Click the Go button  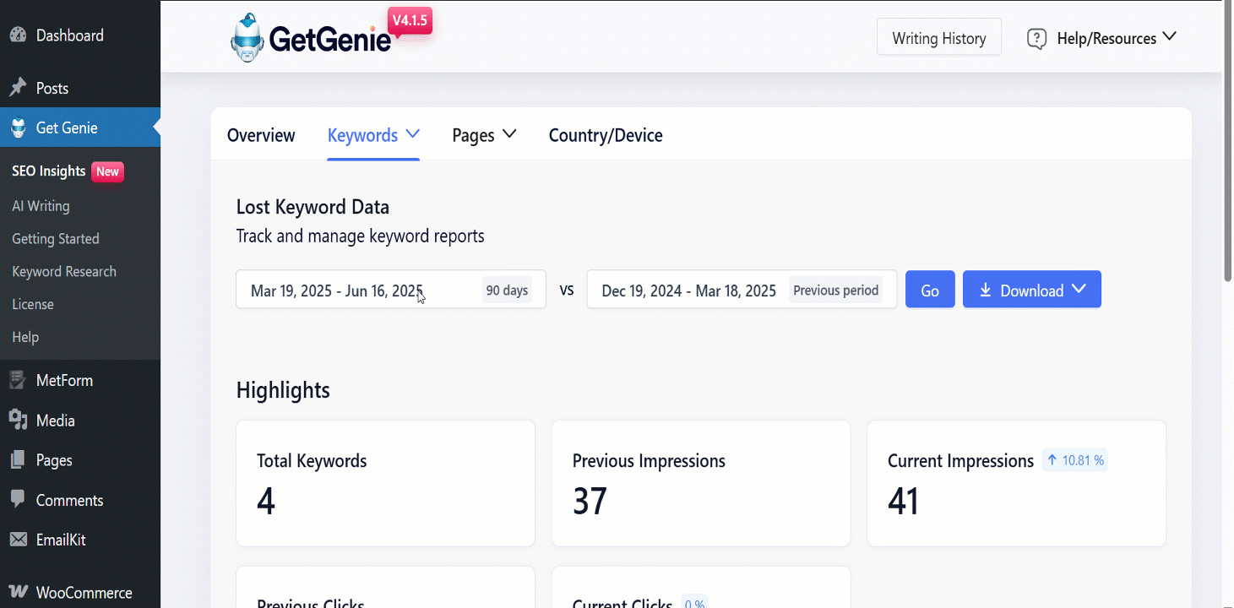click(x=930, y=290)
